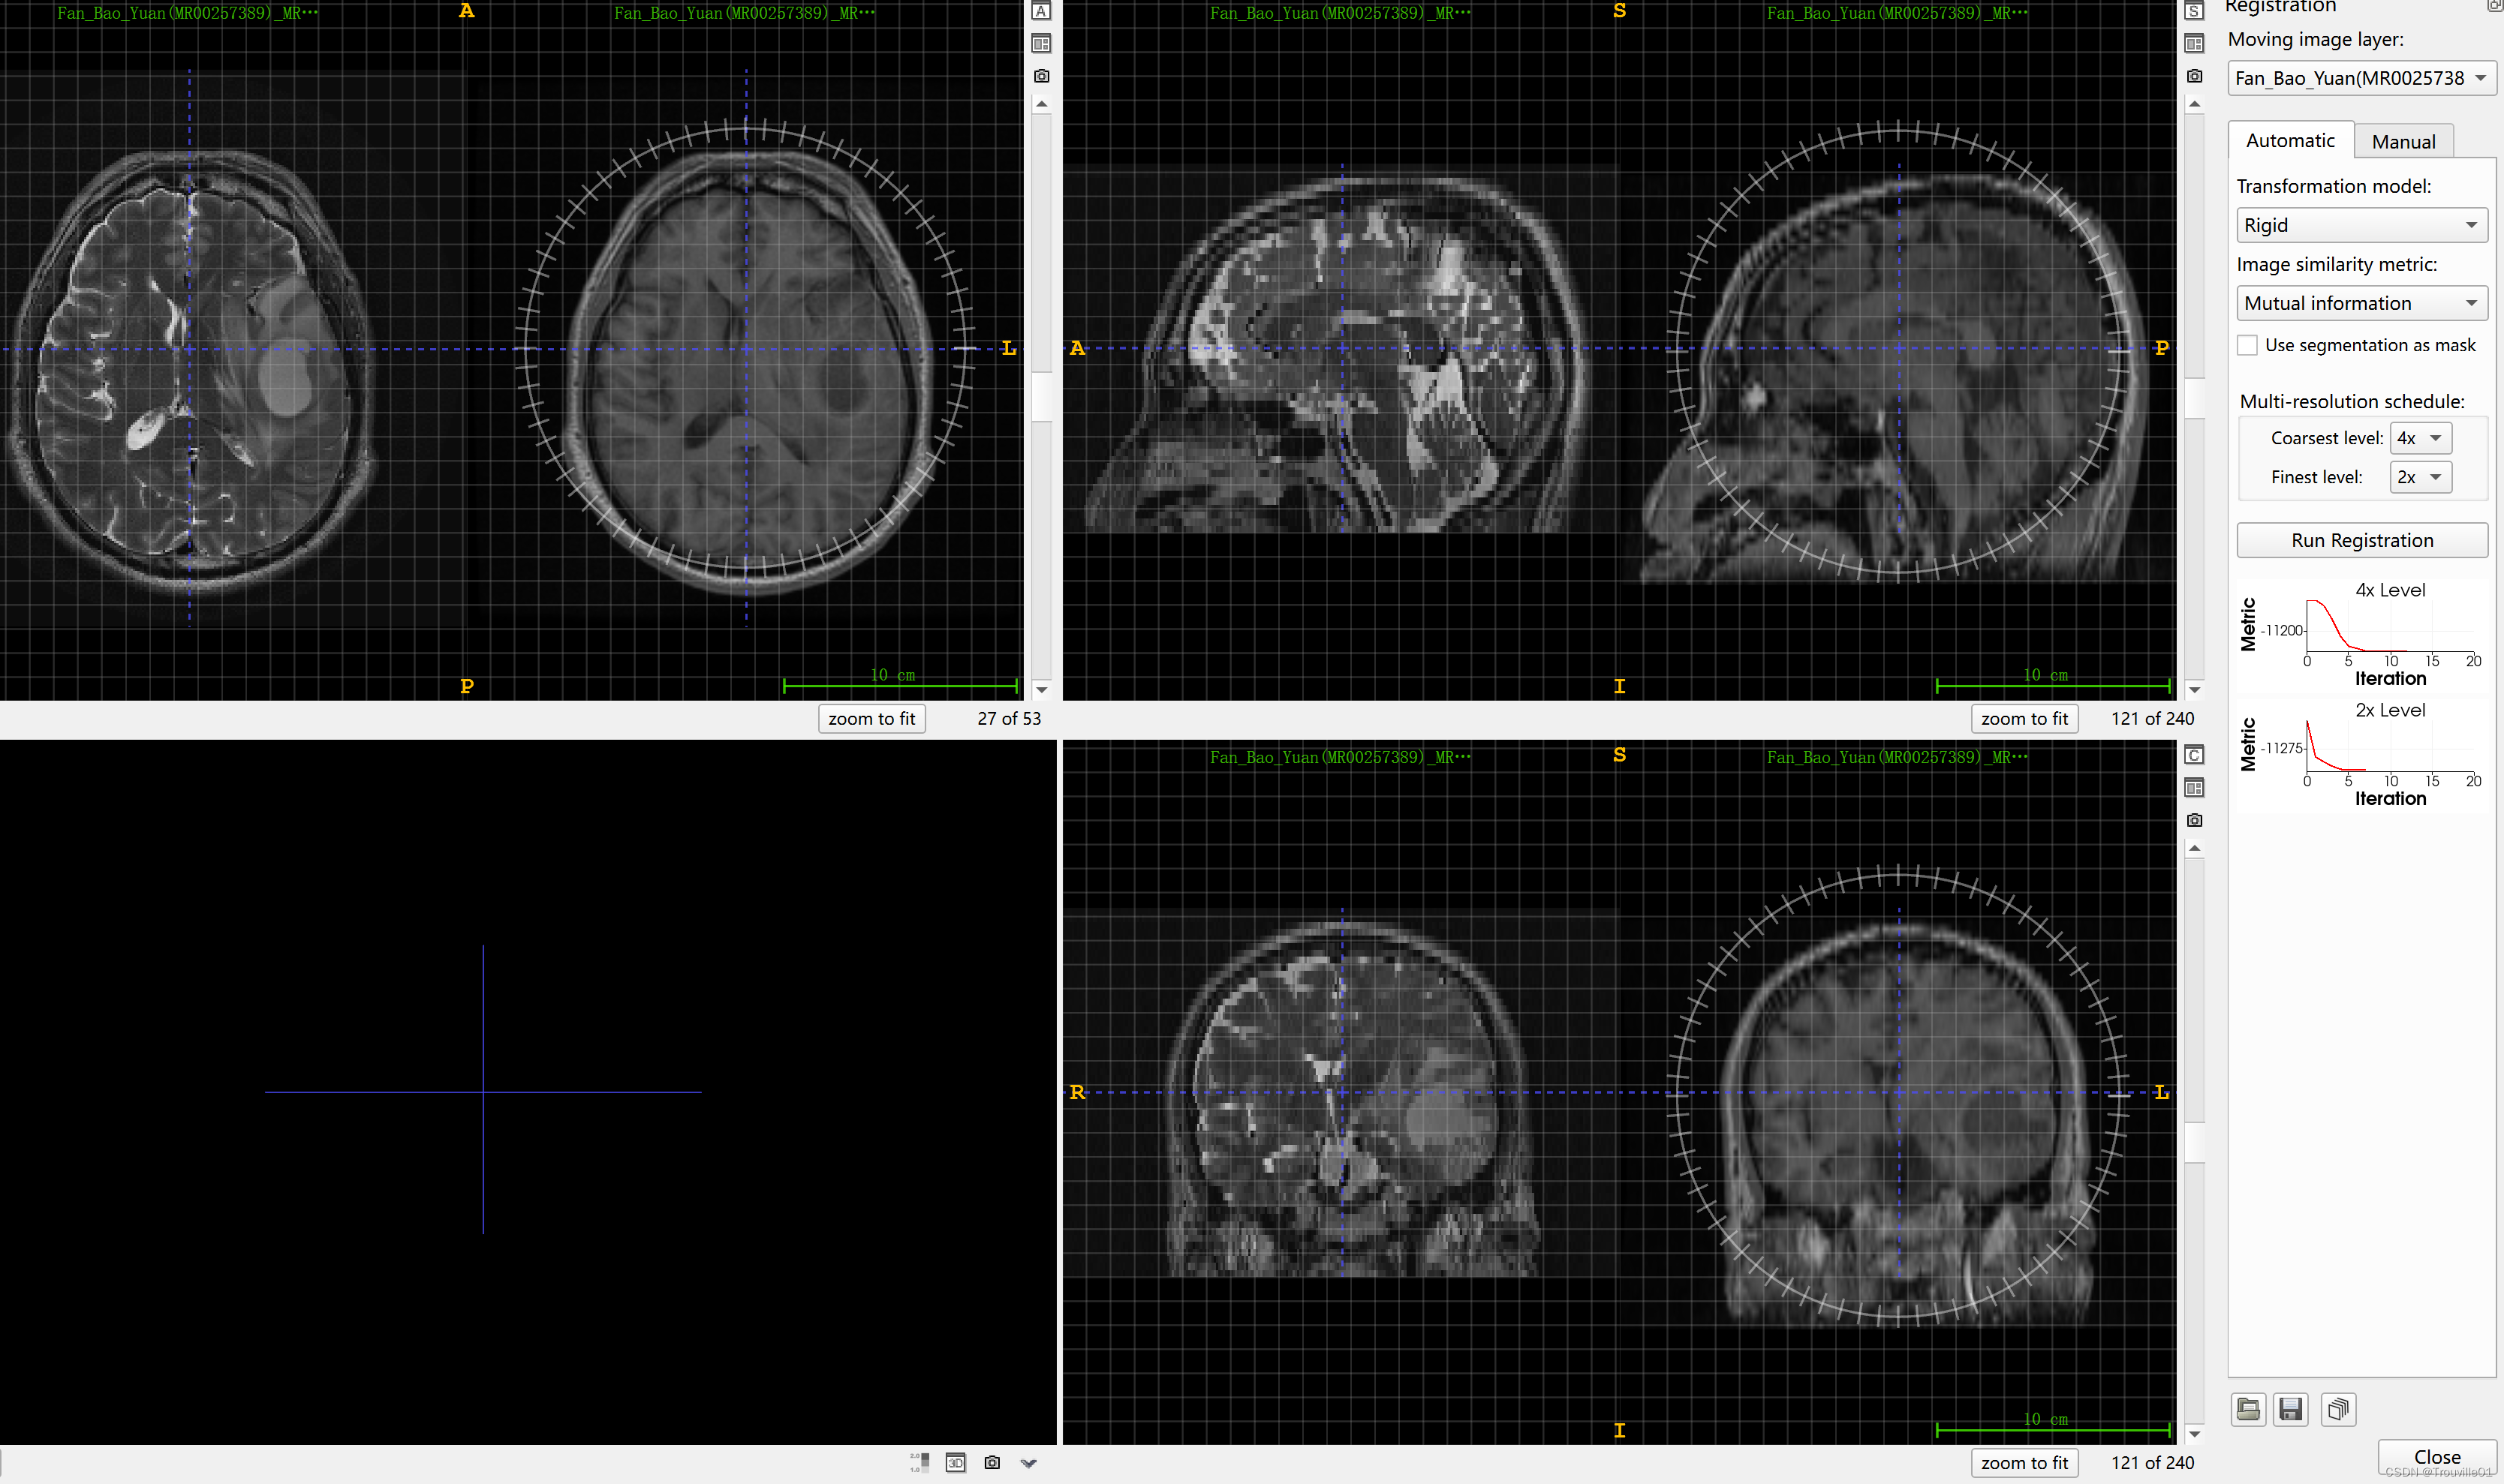
Task: Enable Use segmentation as mask
Action: 2248,345
